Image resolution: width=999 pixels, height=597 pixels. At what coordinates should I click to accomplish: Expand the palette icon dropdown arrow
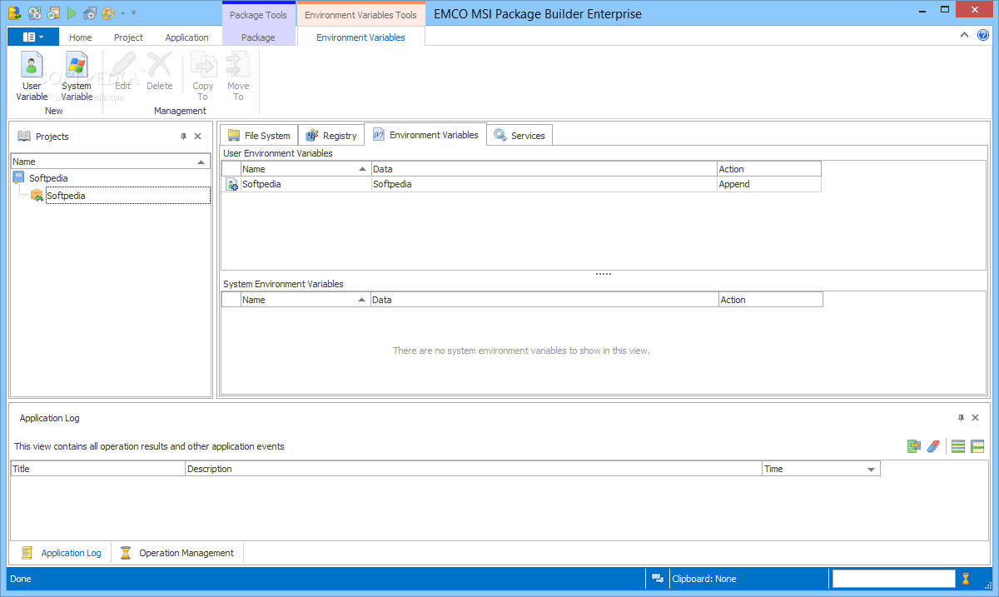(122, 13)
